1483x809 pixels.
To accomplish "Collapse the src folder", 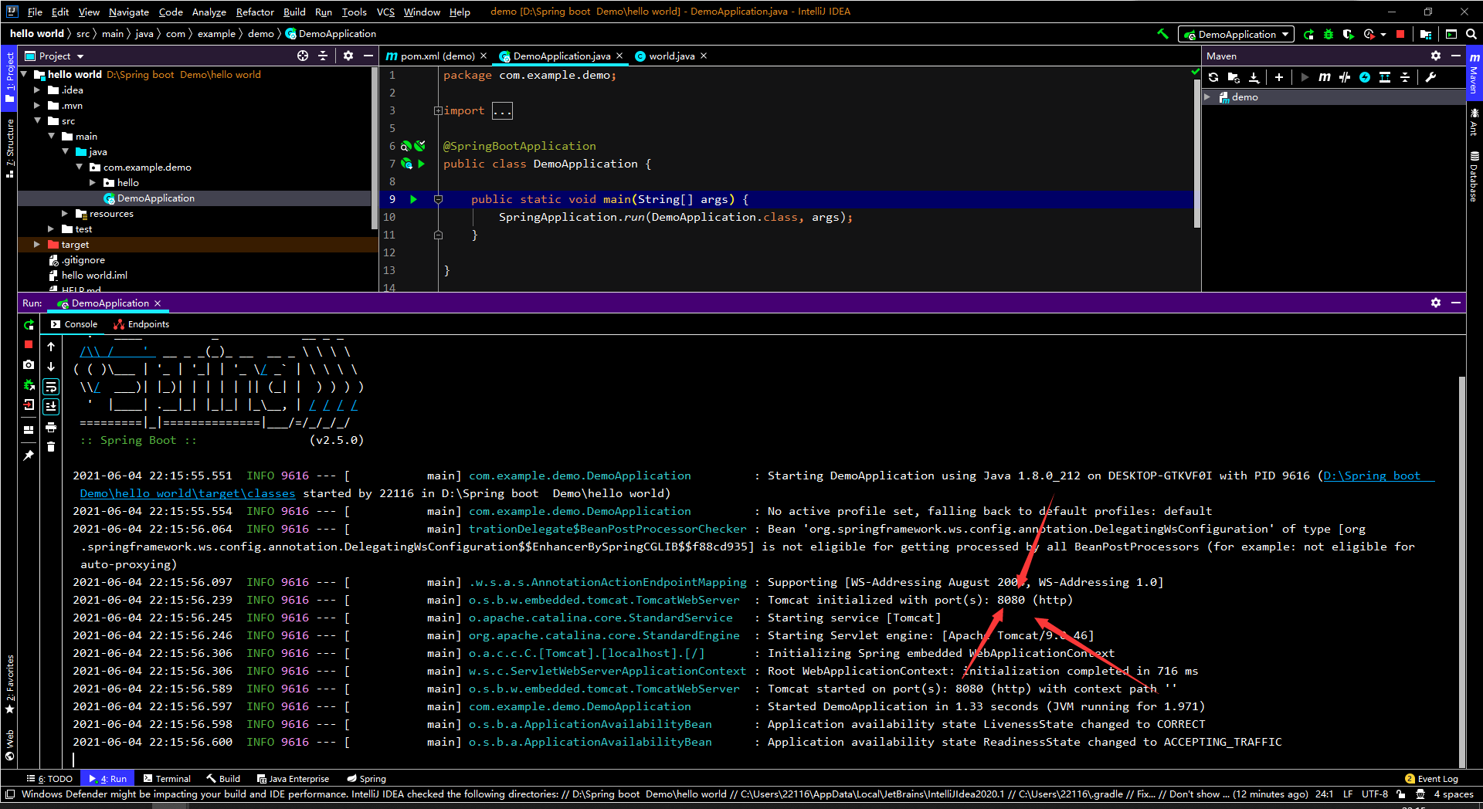I will pos(37,121).
